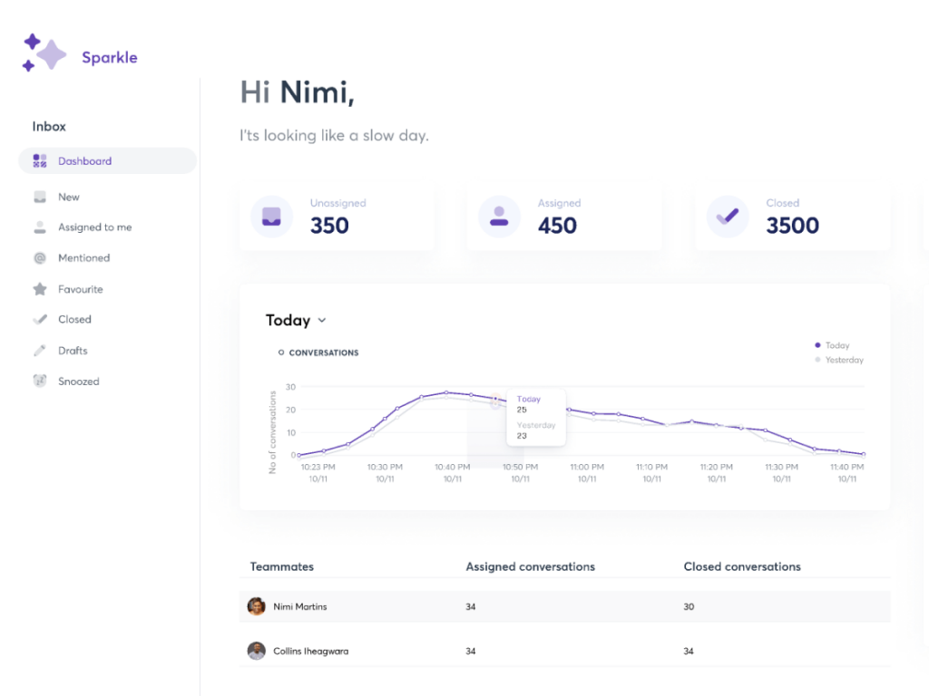
Task: Click the Mentioned at-sign icon
Action: click(x=40, y=258)
